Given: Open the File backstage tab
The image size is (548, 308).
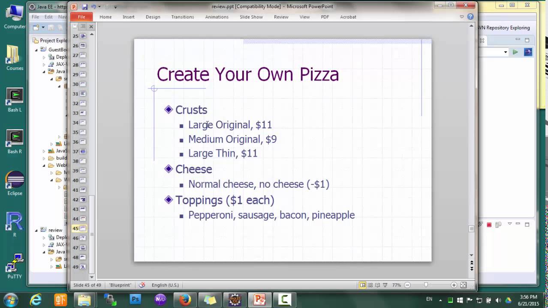Looking at the screenshot, I should point(81,17).
